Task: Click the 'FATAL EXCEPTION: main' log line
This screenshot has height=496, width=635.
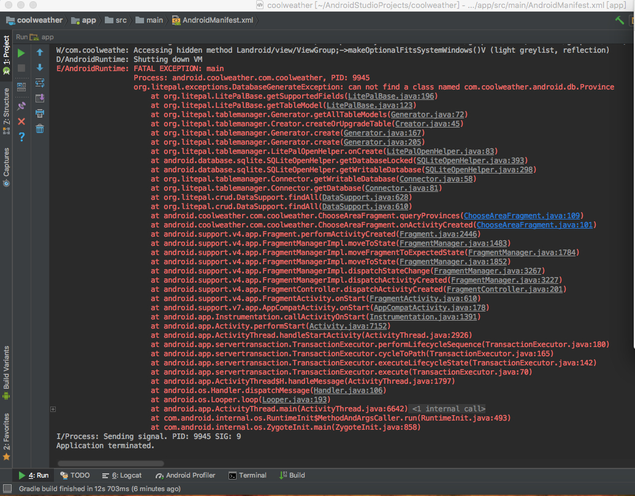Action: pos(178,69)
